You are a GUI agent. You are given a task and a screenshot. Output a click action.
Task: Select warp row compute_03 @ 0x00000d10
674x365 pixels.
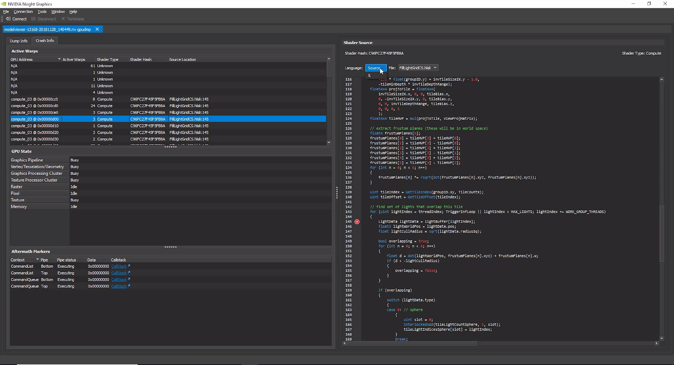tap(168, 126)
